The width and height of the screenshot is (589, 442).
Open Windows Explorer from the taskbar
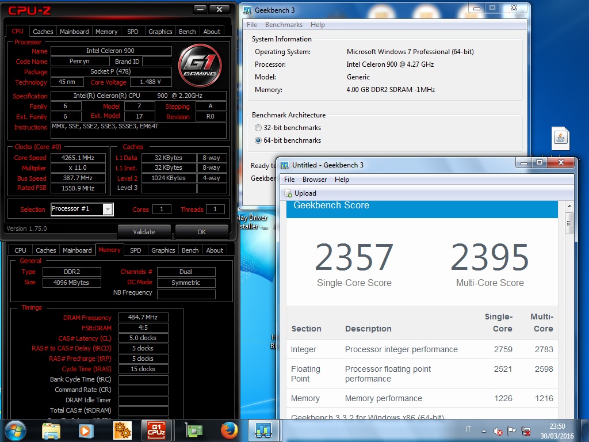(x=51, y=431)
